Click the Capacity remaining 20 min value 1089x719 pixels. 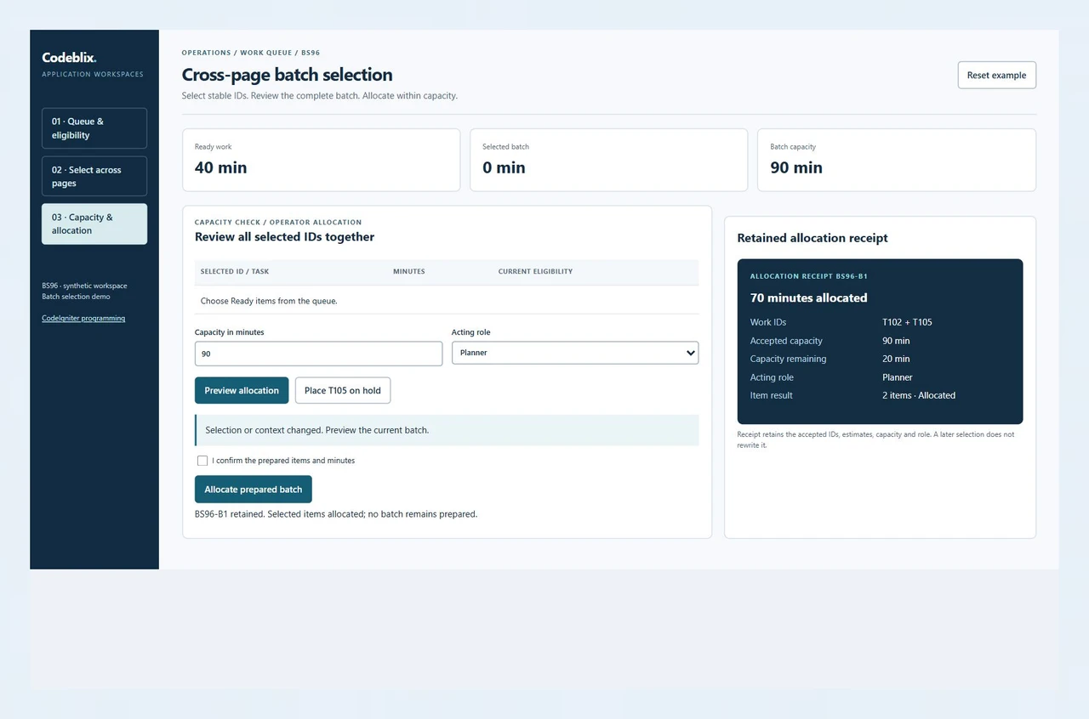pyautogui.click(x=896, y=359)
